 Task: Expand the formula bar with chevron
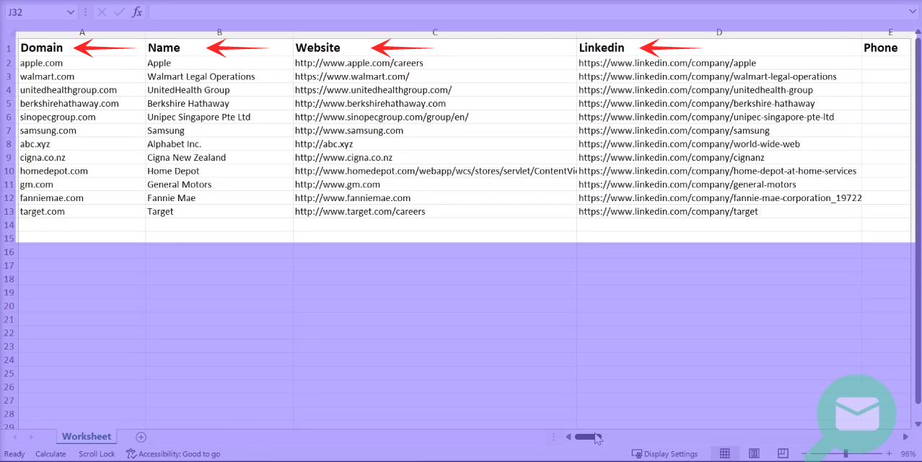[913, 12]
